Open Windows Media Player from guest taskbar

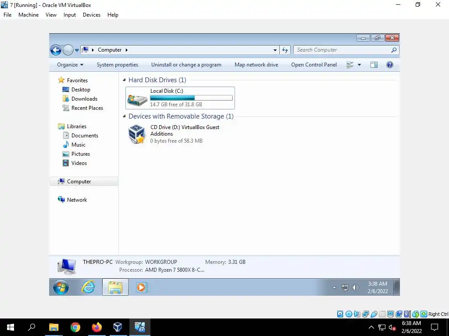pos(142,287)
